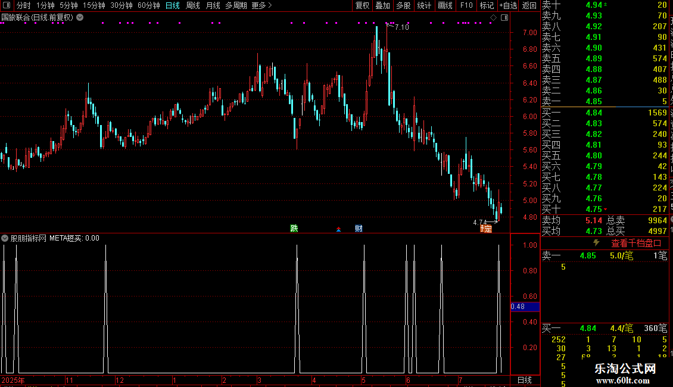
Task: Open the F10 company info
Action: pos(466,5)
